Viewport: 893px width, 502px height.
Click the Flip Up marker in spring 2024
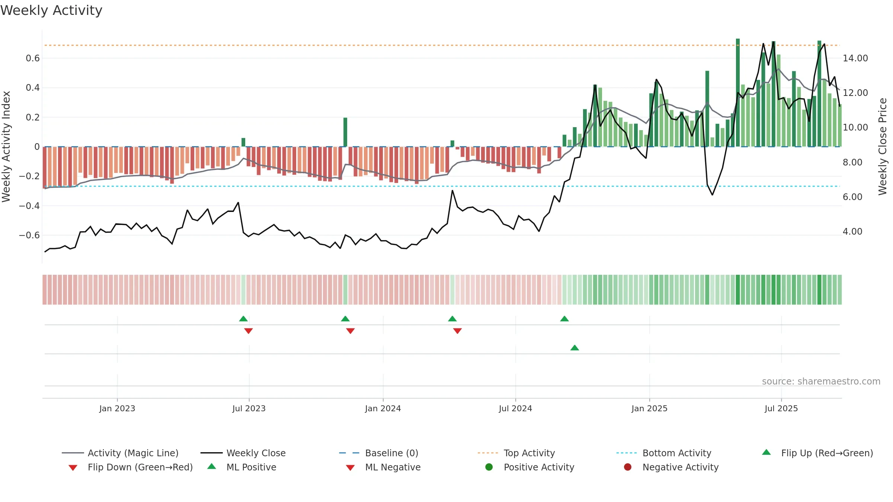pos(452,319)
